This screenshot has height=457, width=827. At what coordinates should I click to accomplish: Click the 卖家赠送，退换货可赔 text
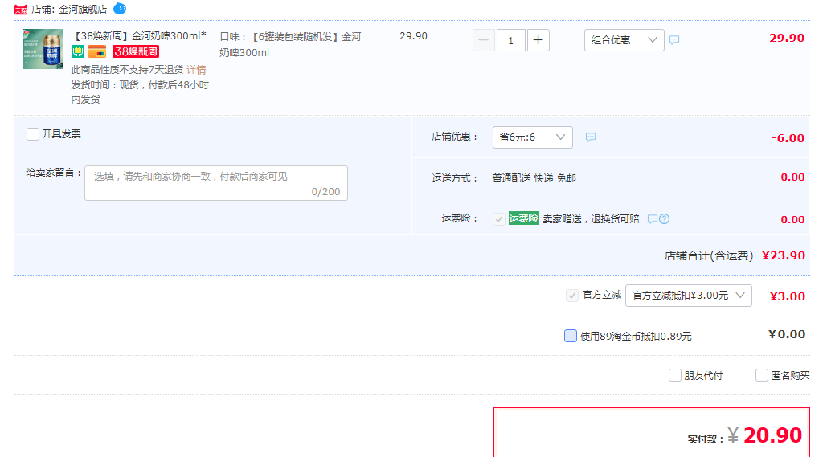[592, 218]
